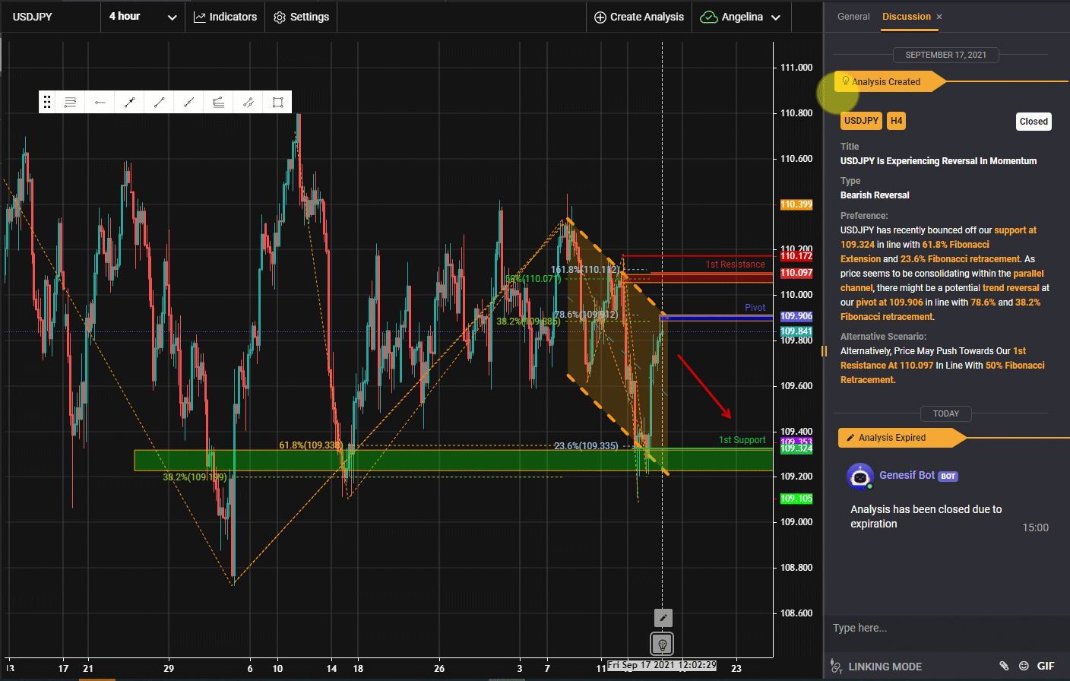Open chart Settings
Image resolution: width=1070 pixels, height=681 pixels.
point(301,17)
